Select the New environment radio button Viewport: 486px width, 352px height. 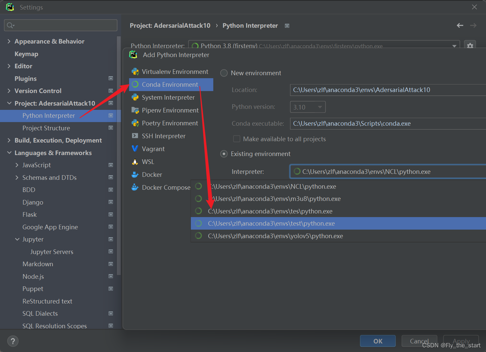click(224, 73)
